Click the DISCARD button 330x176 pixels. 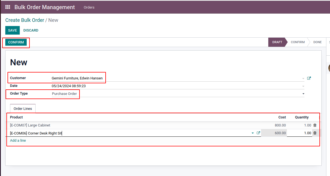31,30
